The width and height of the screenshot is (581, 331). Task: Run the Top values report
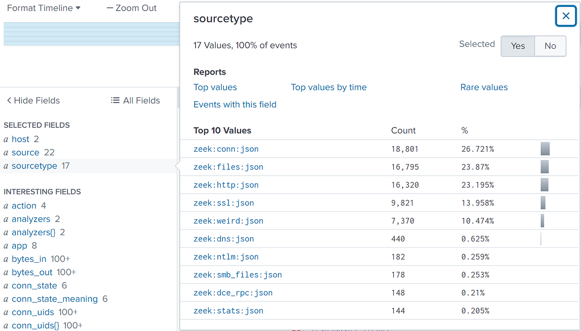215,87
